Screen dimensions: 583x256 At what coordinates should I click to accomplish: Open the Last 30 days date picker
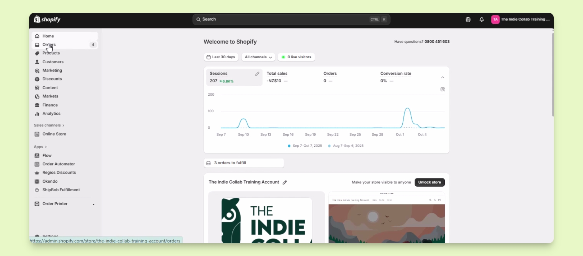point(221,57)
